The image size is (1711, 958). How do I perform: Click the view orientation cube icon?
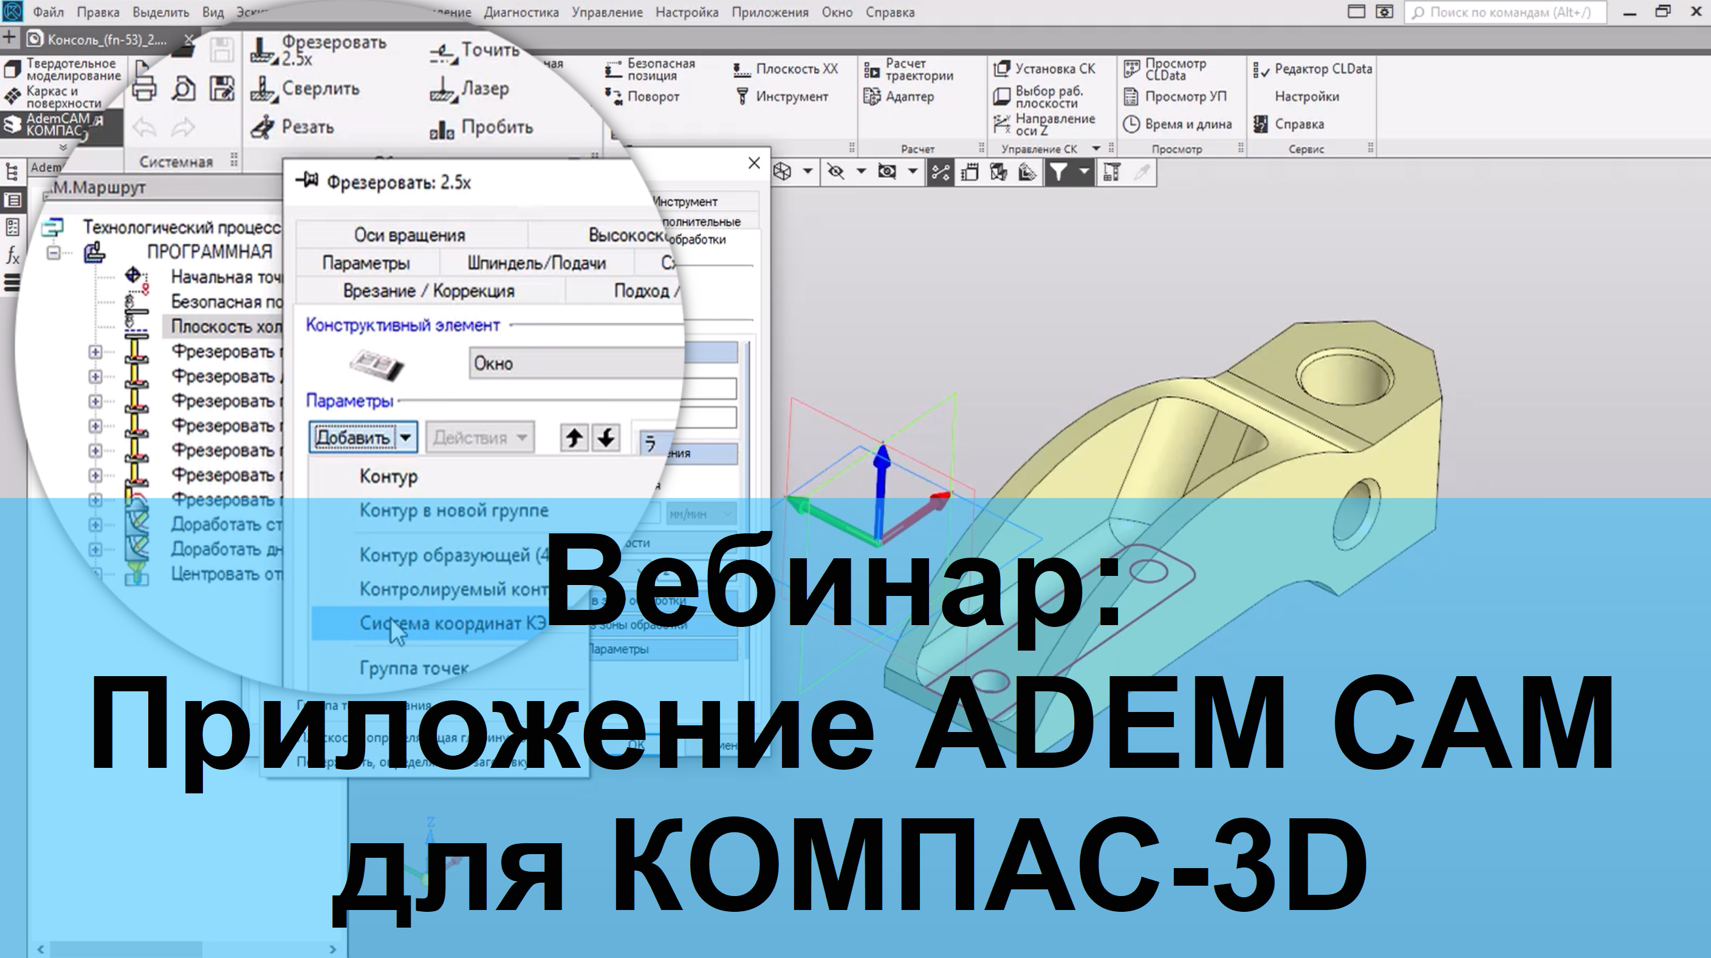(x=783, y=172)
